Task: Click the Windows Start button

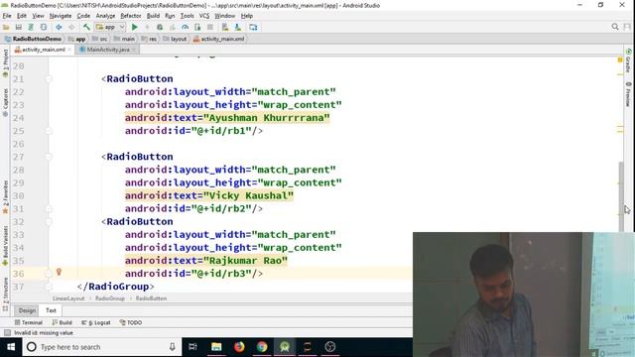Action: coord(11,347)
